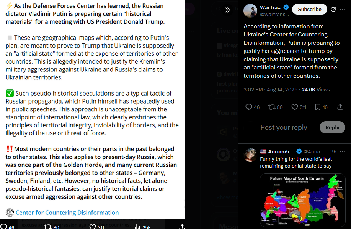Share post via the upload arrow icon
The image size is (351, 229).
(340, 107)
